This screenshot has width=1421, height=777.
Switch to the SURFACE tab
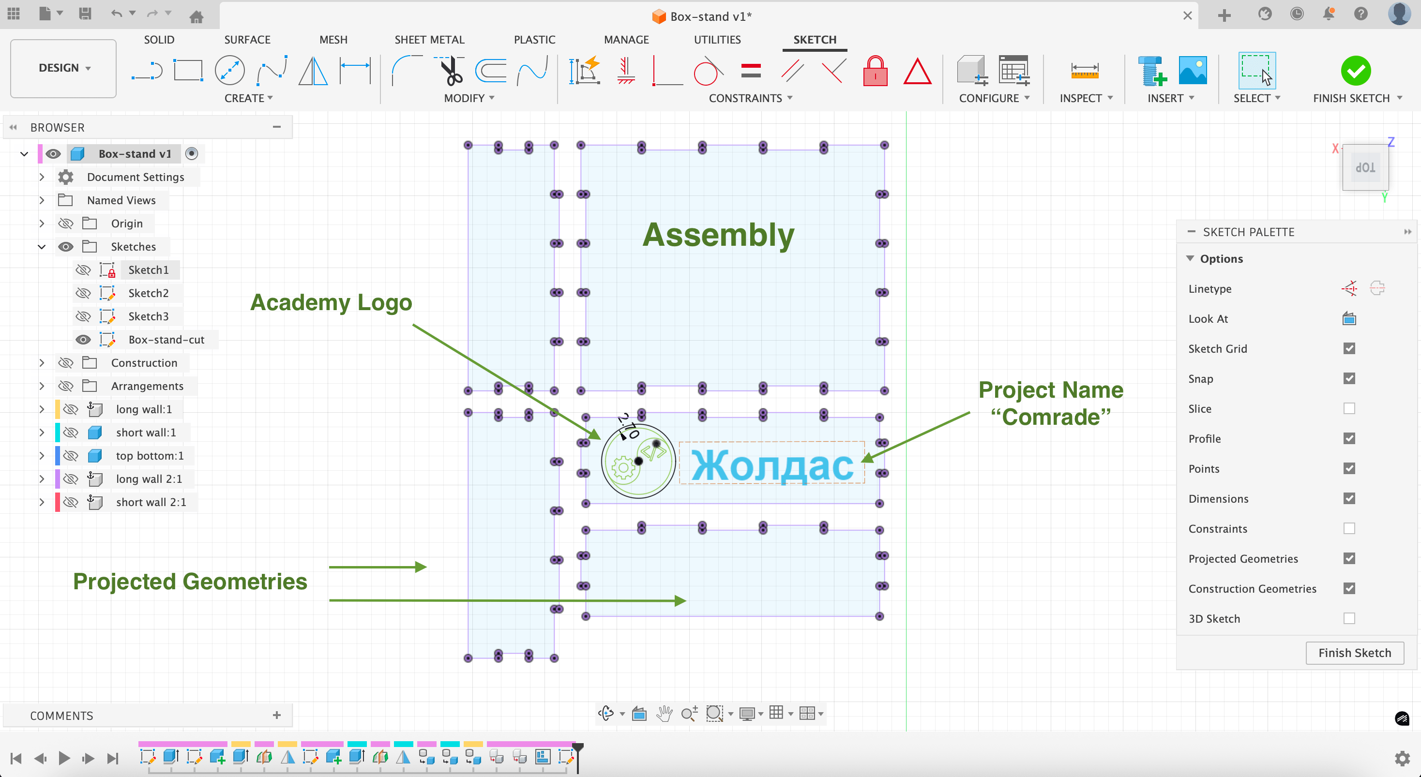tap(247, 40)
